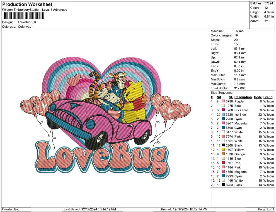Pick the Yellow color swatch
The height and width of the screenshot is (212, 276).
pyautogui.click(x=223, y=149)
